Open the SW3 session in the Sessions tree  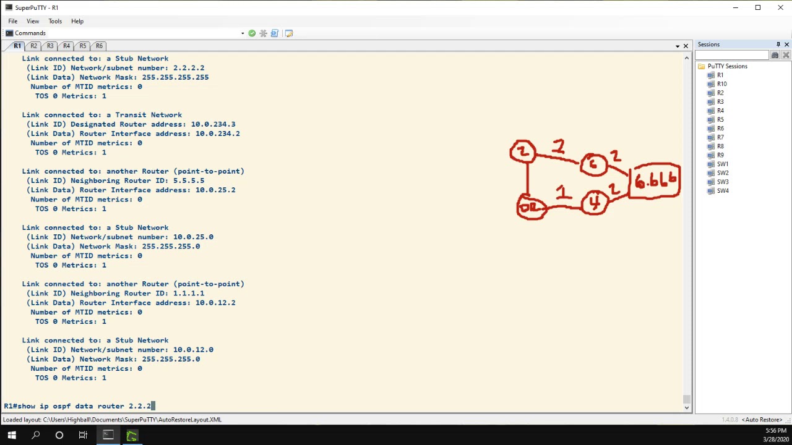[722, 182]
